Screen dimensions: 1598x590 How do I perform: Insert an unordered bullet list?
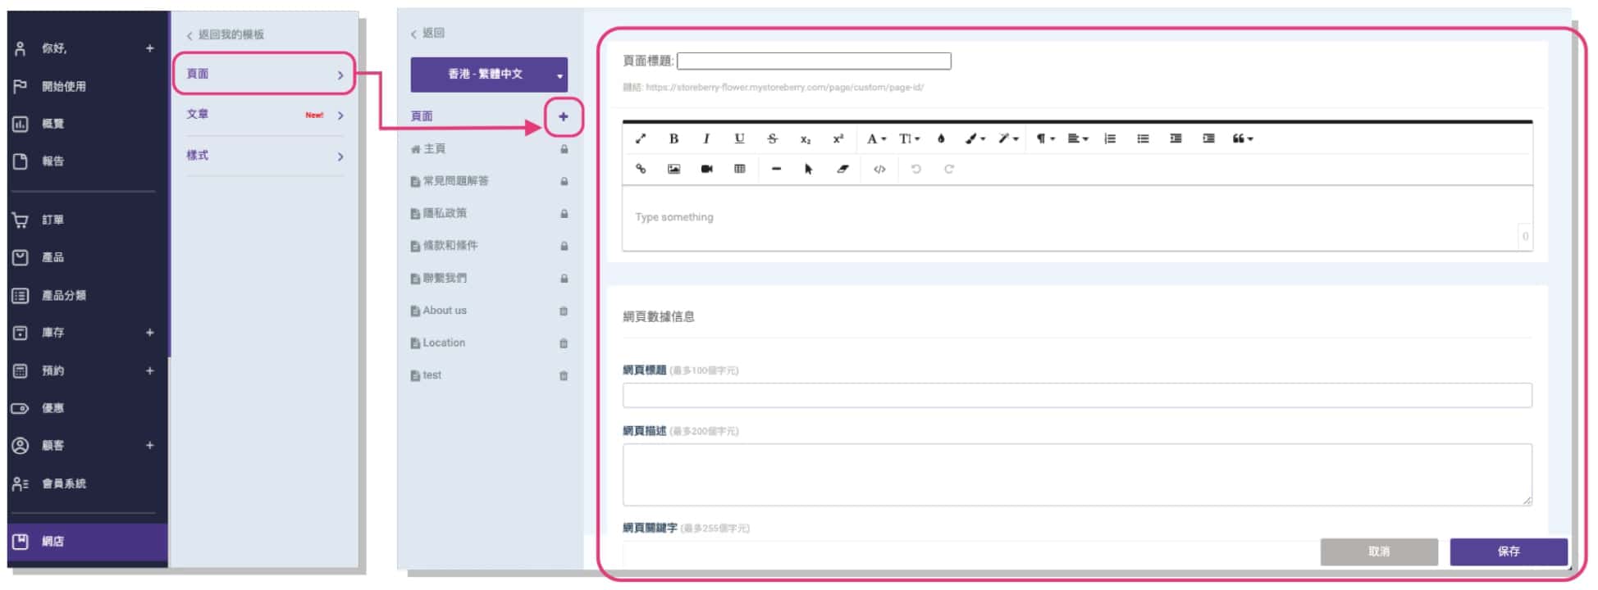(1143, 138)
